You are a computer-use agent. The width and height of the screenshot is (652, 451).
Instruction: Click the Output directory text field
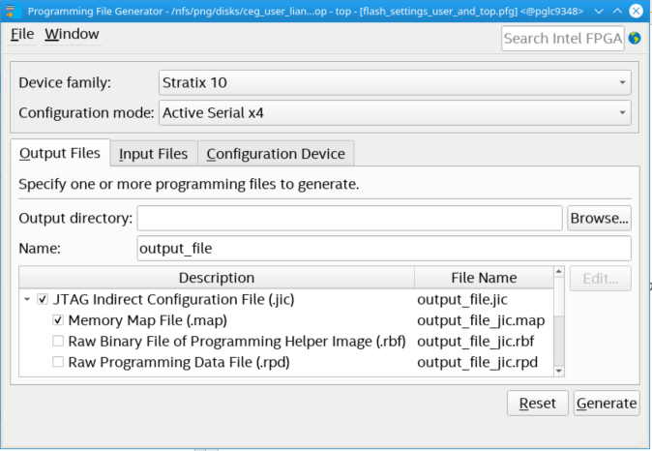(x=349, y=218)
